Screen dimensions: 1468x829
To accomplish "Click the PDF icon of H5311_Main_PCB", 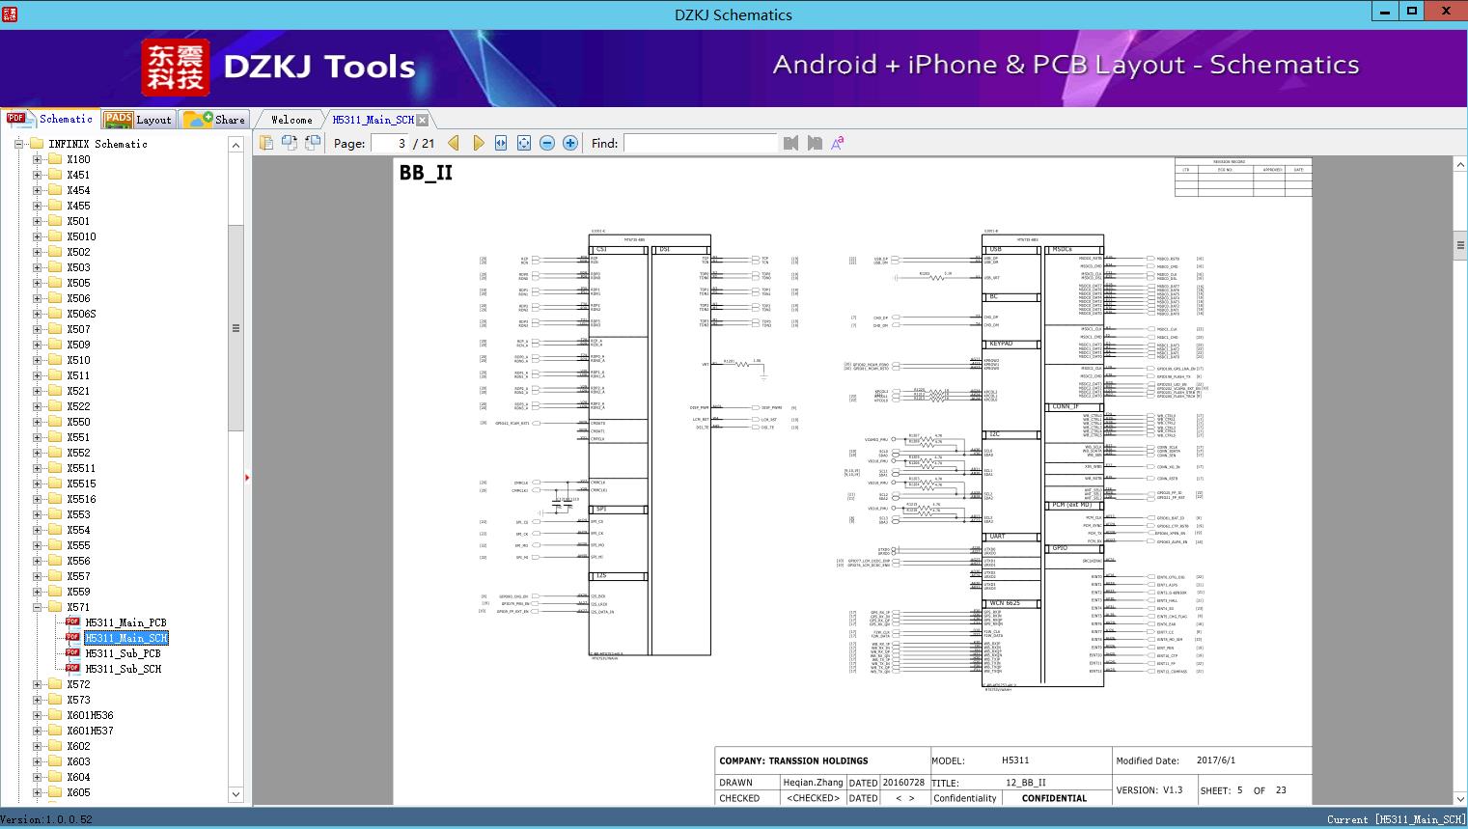I will (x=72, y=622).
